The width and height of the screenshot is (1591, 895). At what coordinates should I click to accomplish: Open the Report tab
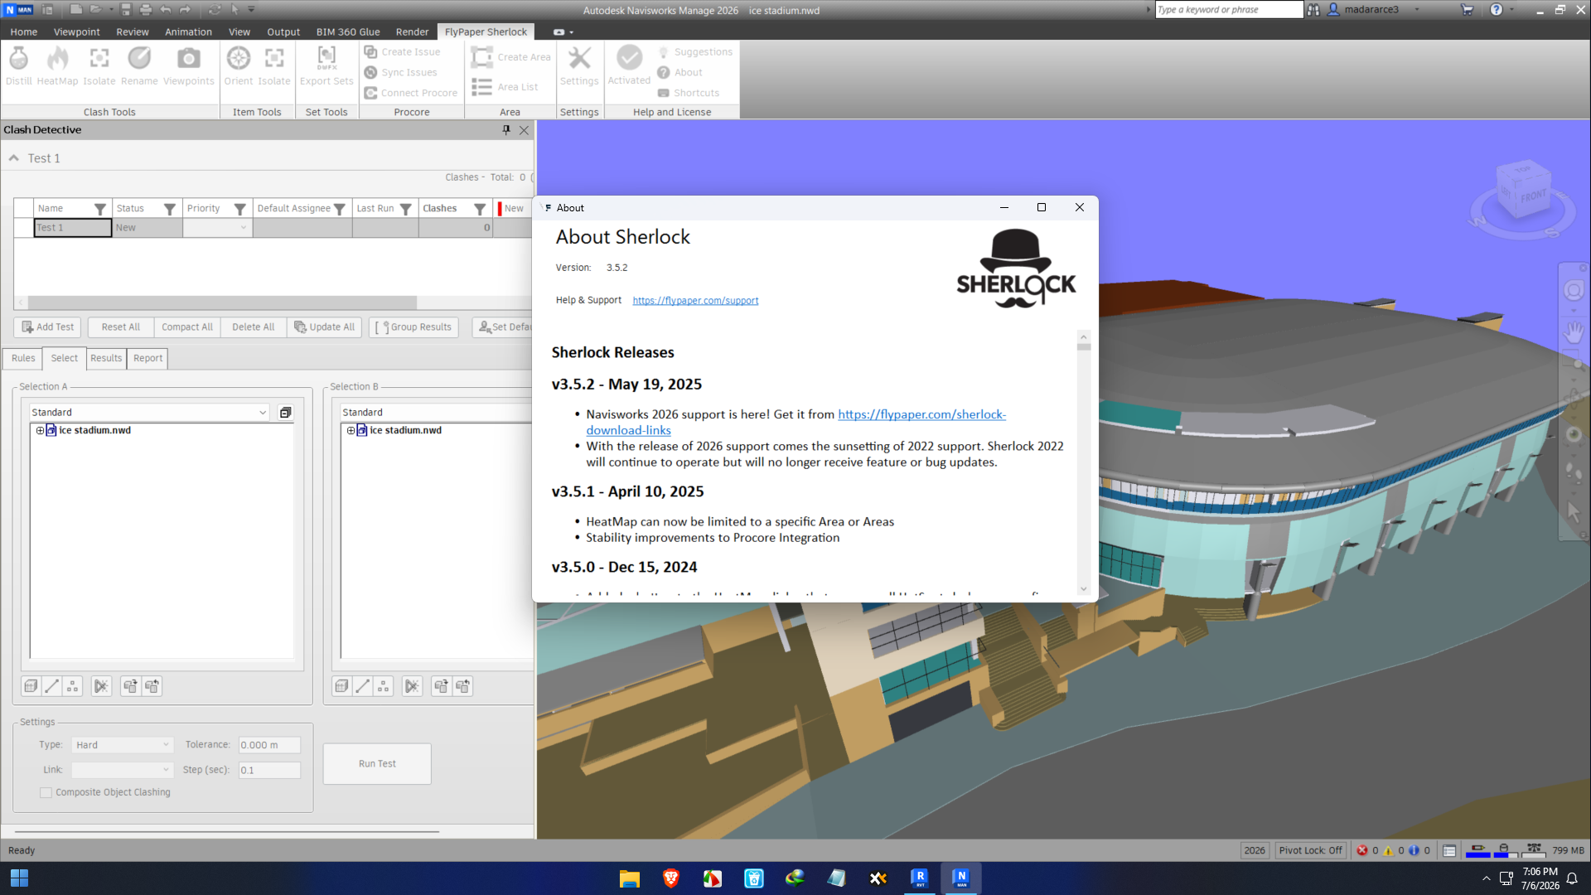148,358
